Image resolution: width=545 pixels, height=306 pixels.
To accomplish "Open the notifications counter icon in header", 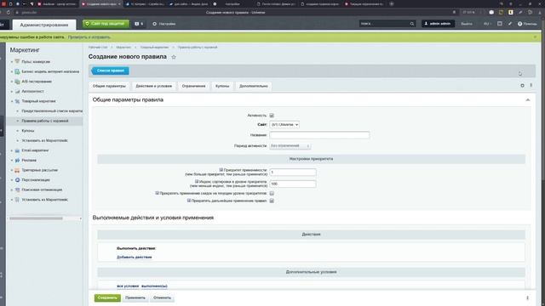I will tap(139, 24).
